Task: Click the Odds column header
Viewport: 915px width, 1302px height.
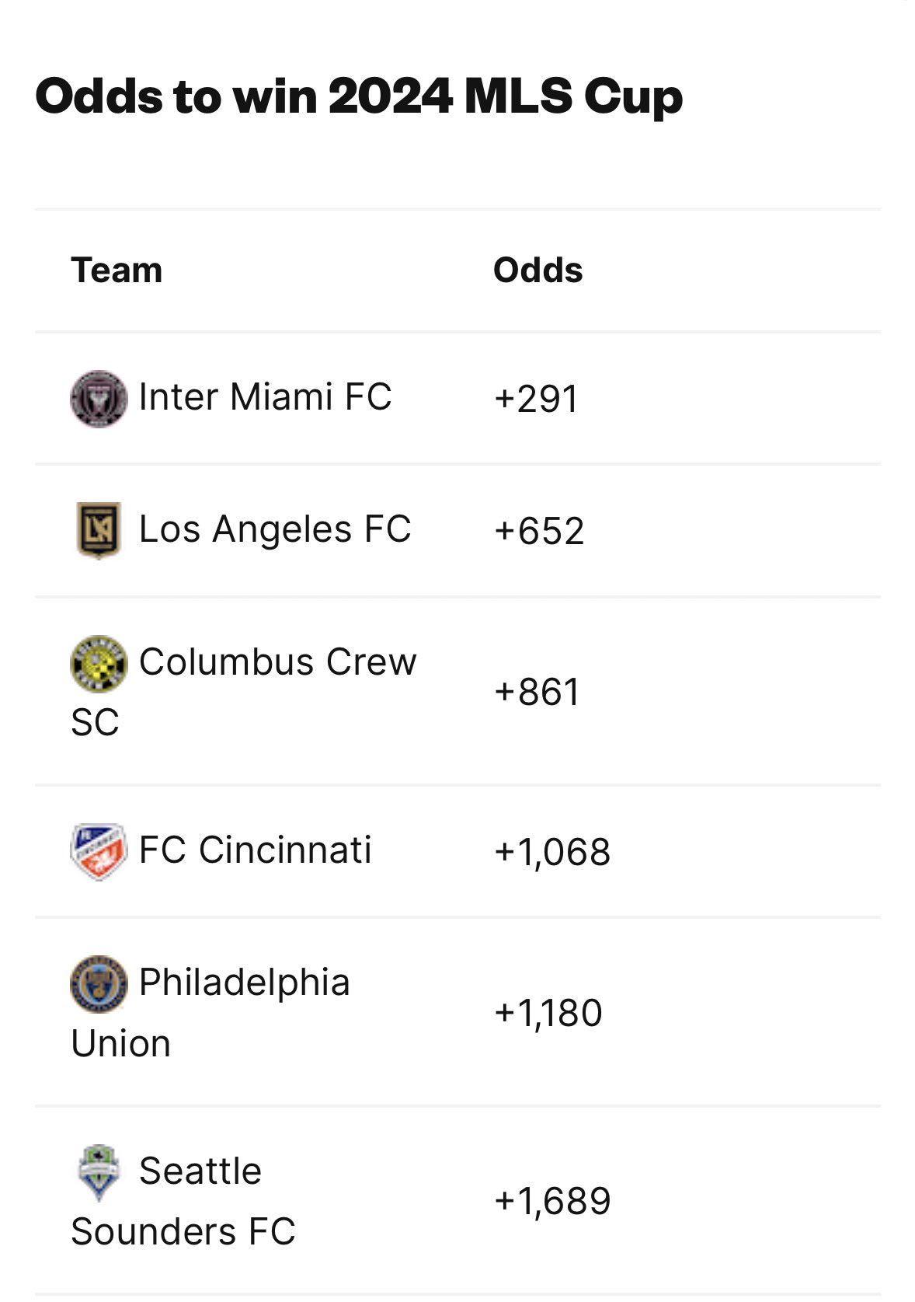Action: click(538, 271)
